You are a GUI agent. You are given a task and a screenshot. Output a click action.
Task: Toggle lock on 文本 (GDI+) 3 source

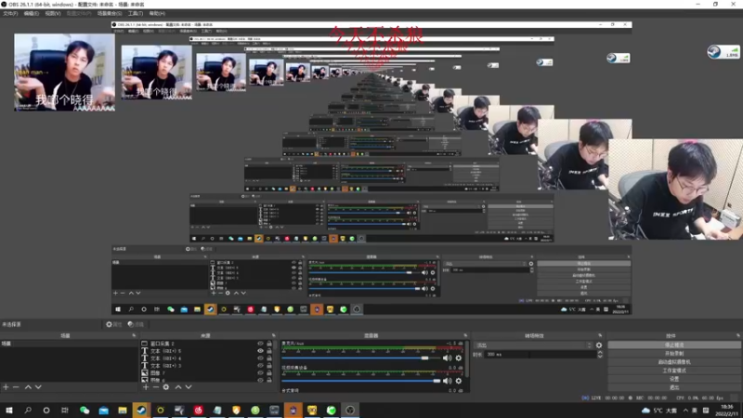click(269, 365)
